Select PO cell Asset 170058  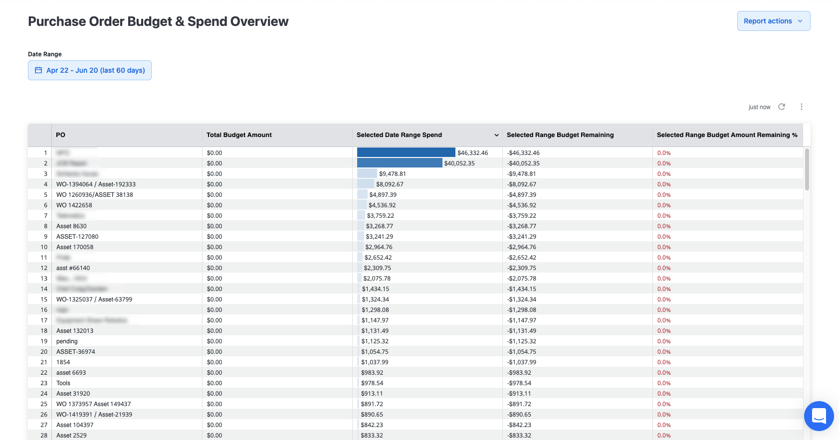tap(75, 247)
